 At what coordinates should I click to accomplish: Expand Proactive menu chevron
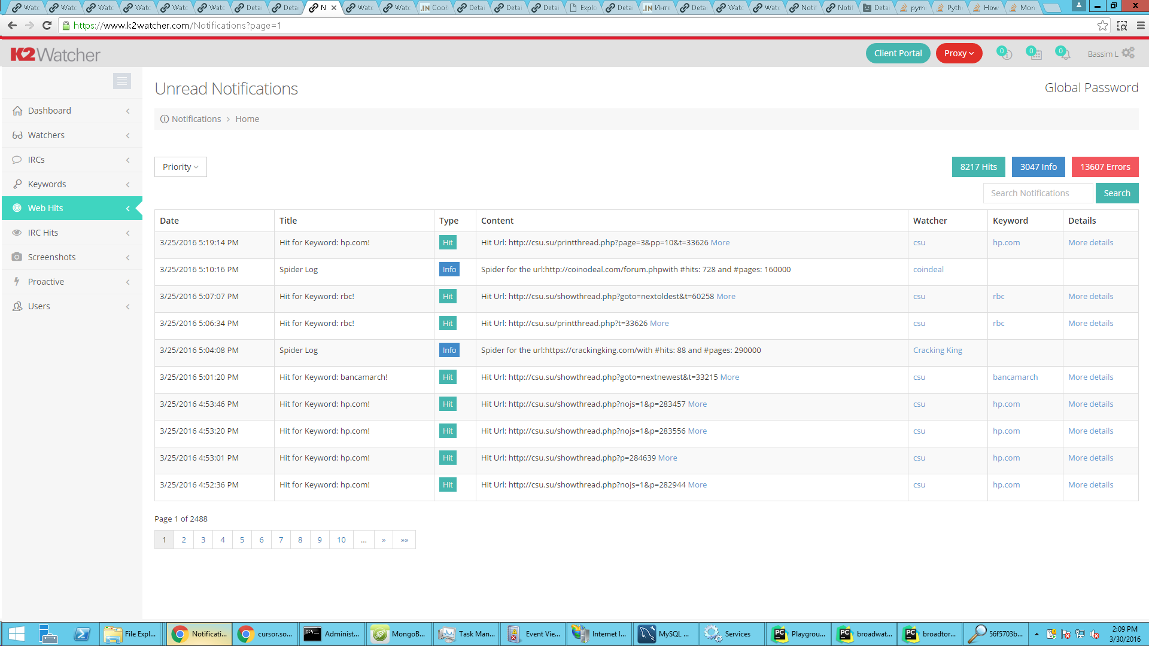click(128, 282)
